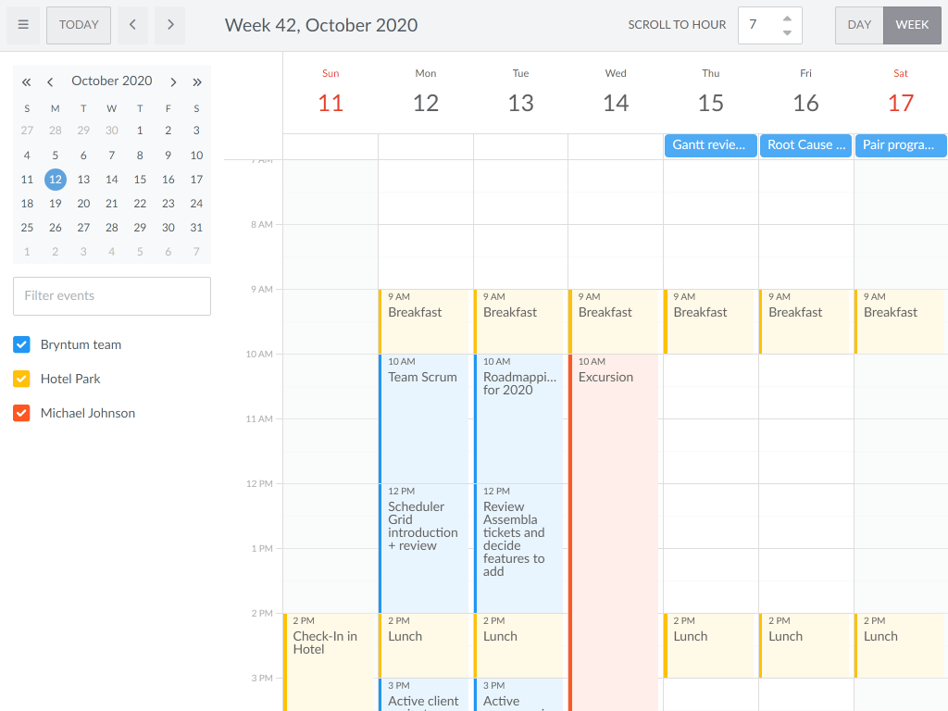Jump to next year in mini calendar
948x711 pixels.
click(x=197, y=81)
